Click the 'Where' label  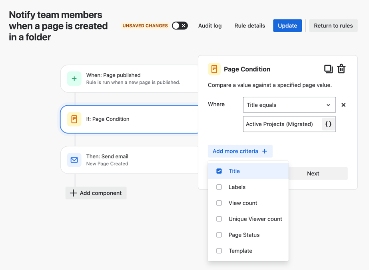tap(216, 104)
